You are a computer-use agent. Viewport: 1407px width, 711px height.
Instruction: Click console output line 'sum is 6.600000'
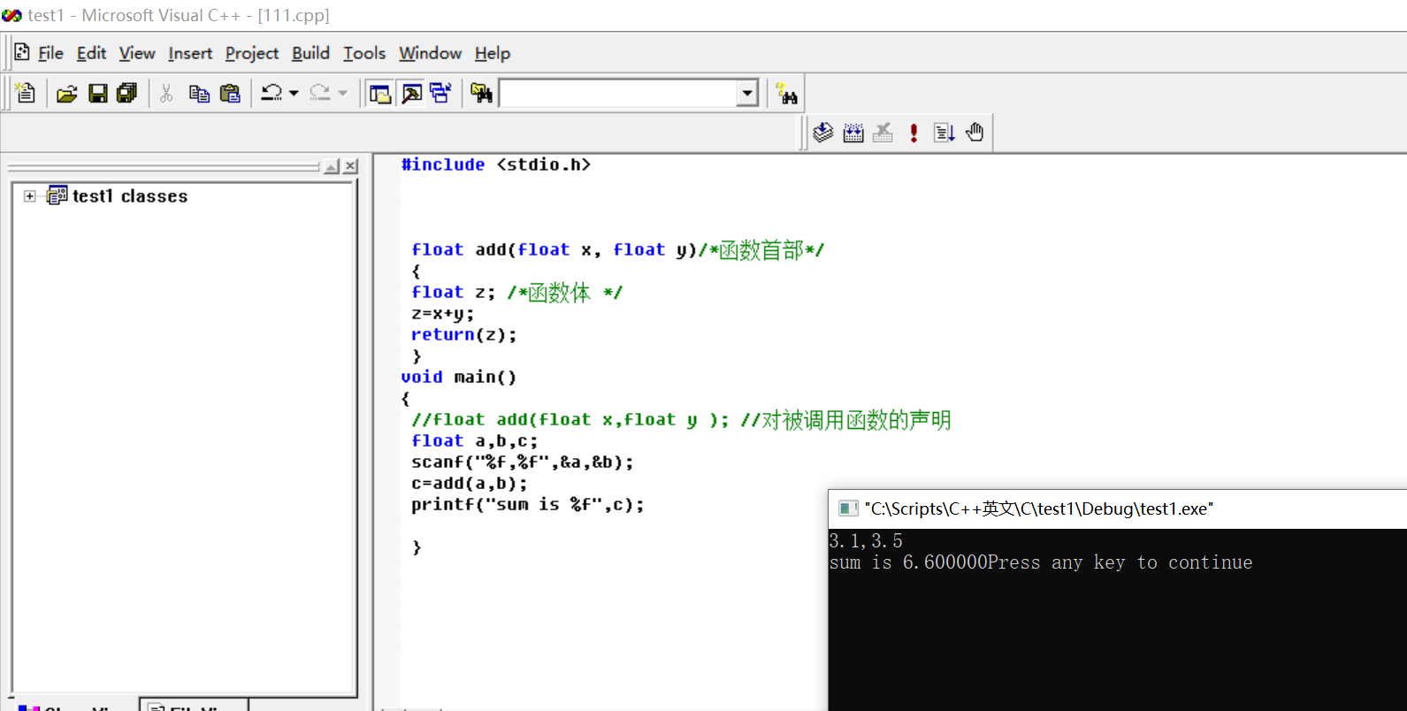(x=907, y=562)
